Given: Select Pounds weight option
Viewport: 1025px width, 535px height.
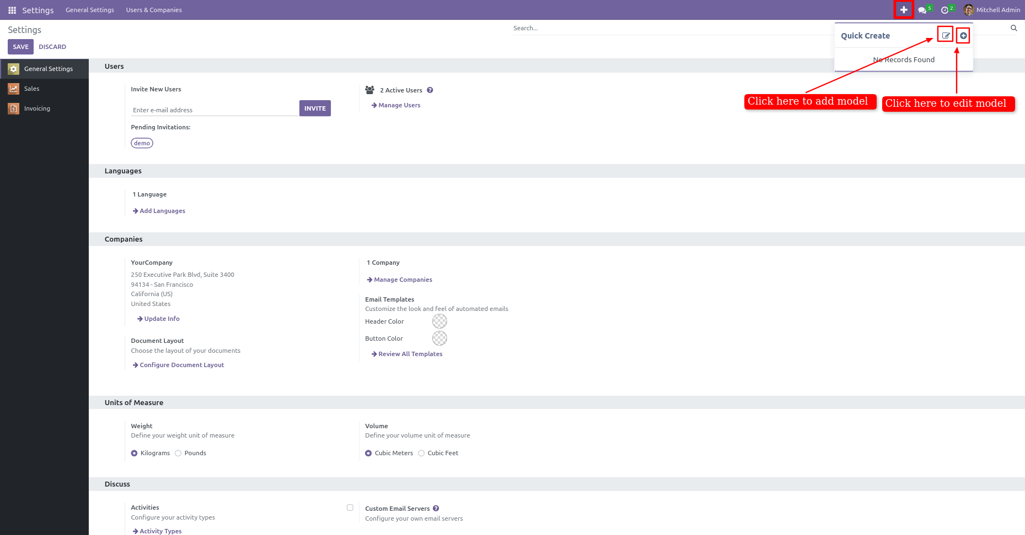Looking at the screenshot, I should [178, 453].
